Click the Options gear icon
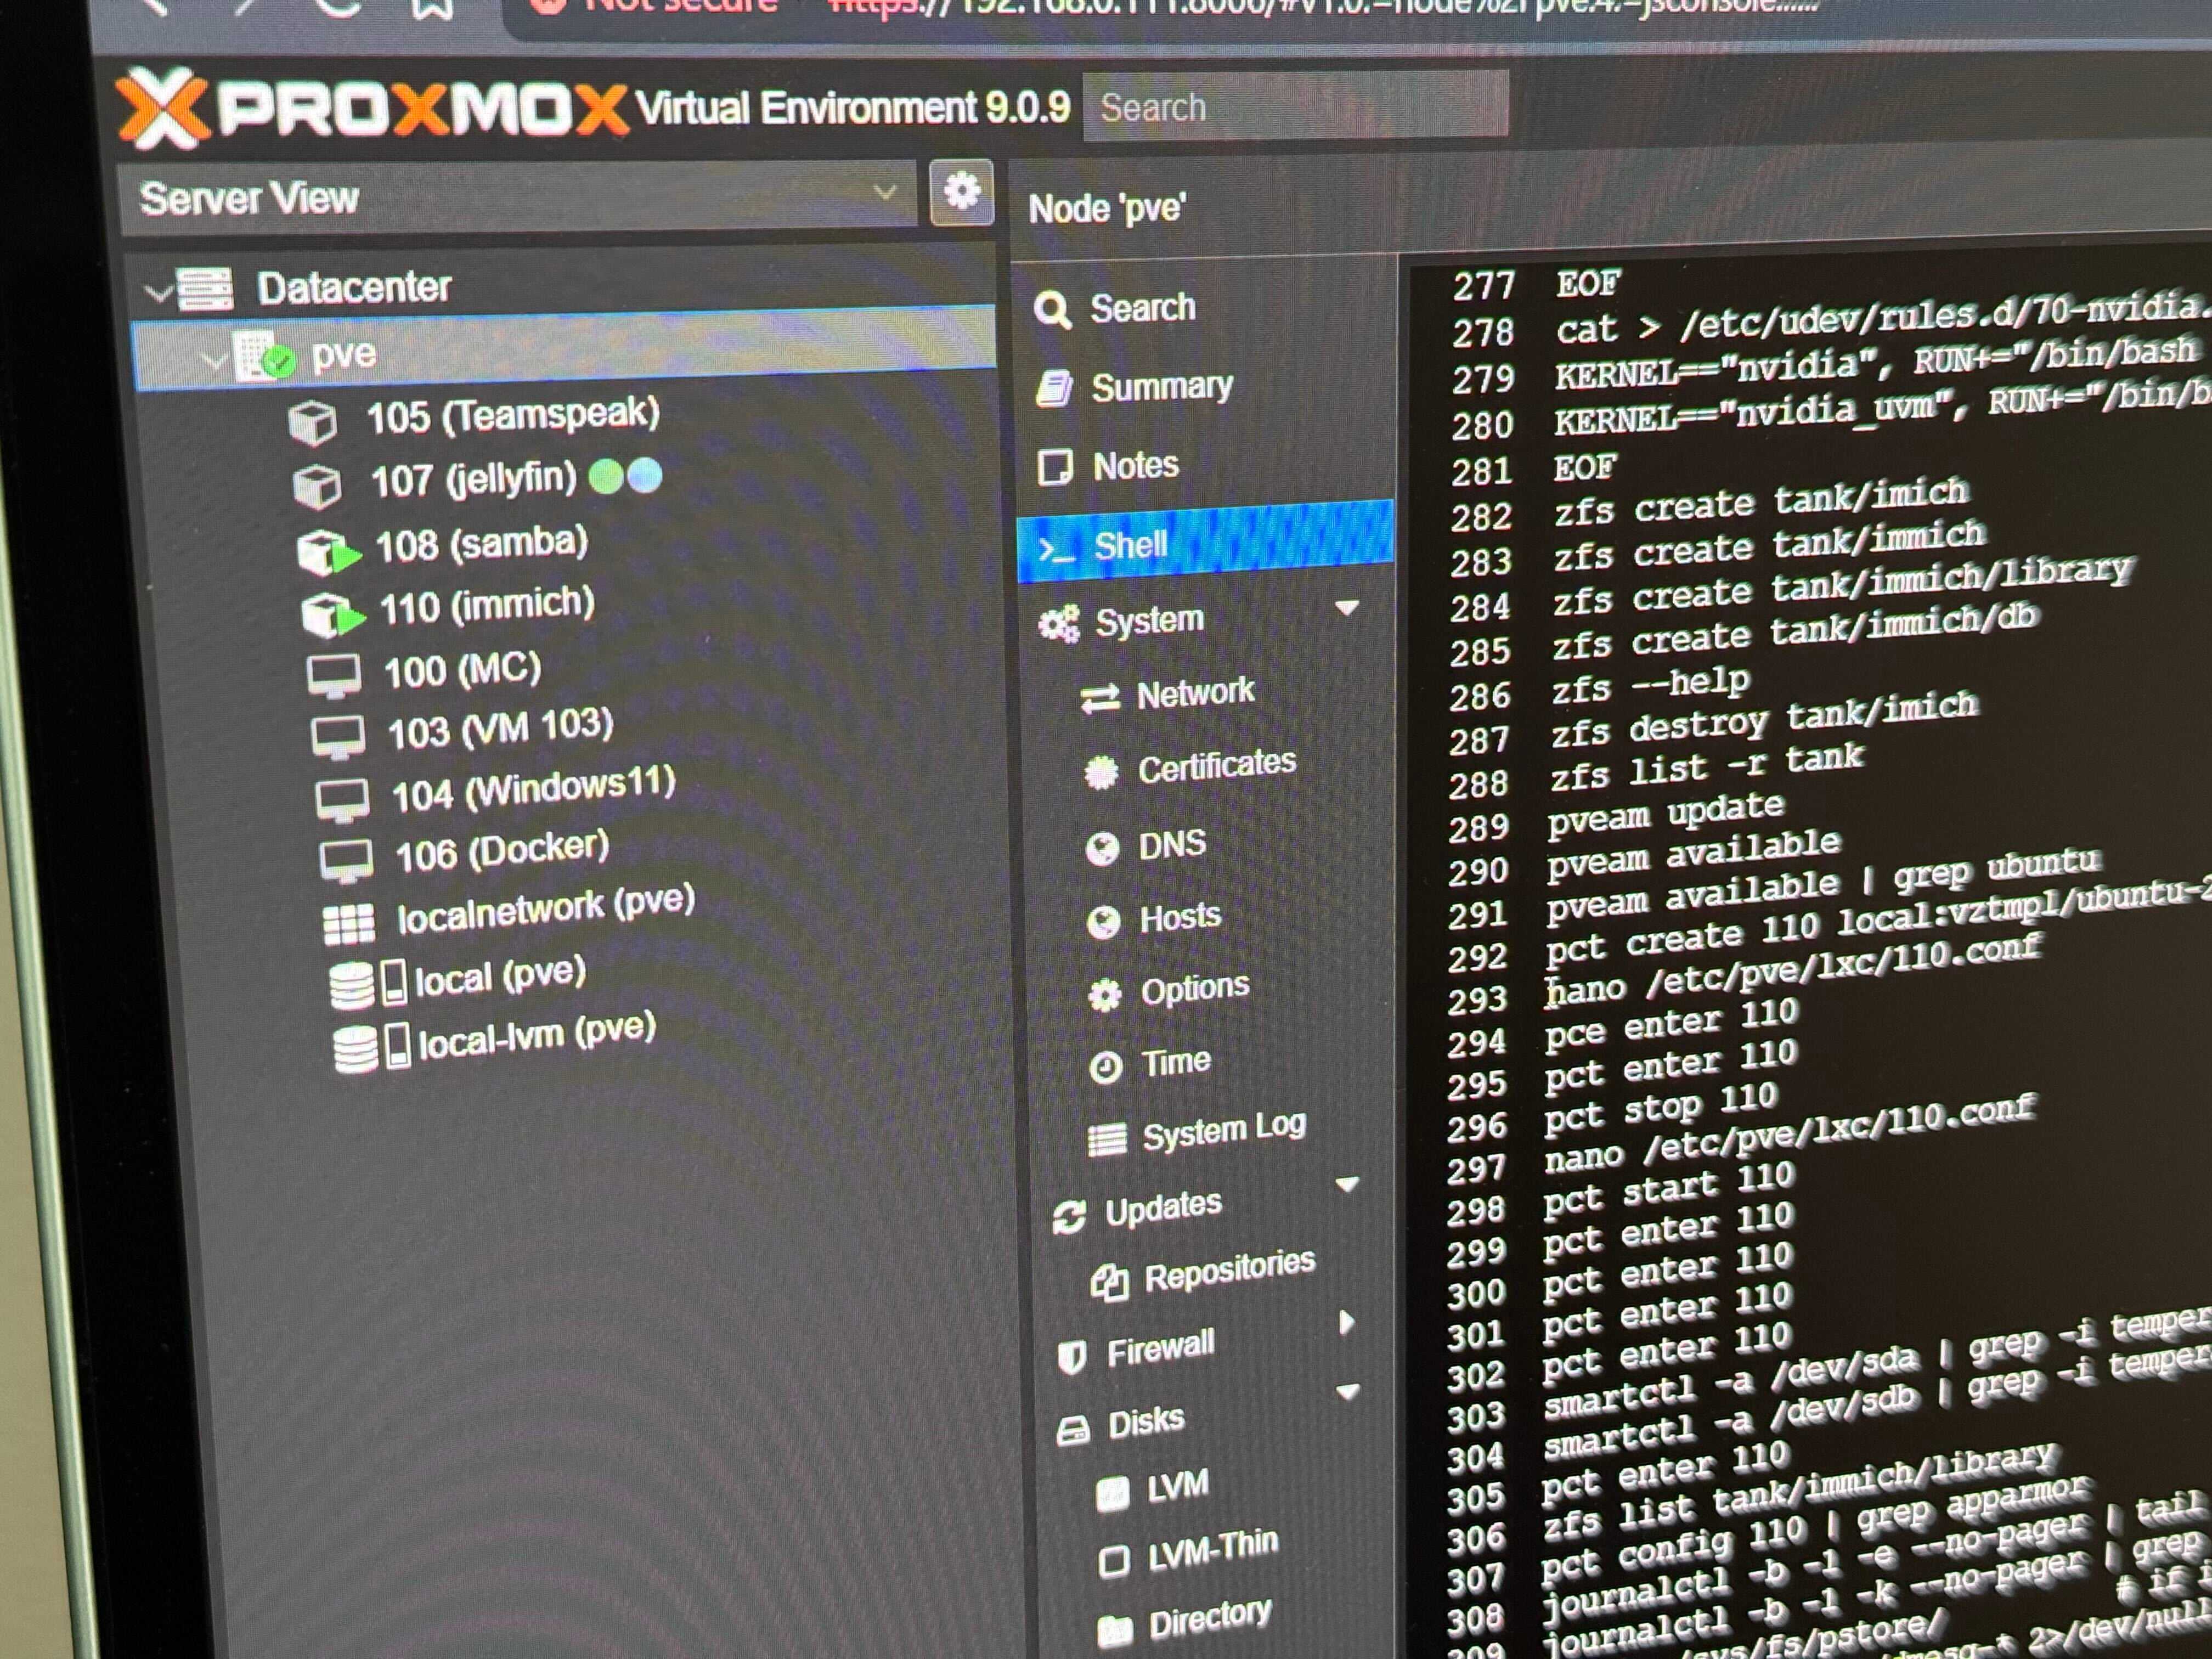 1105,995
